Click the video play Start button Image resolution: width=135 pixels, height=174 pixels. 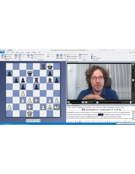coord(68,102)
